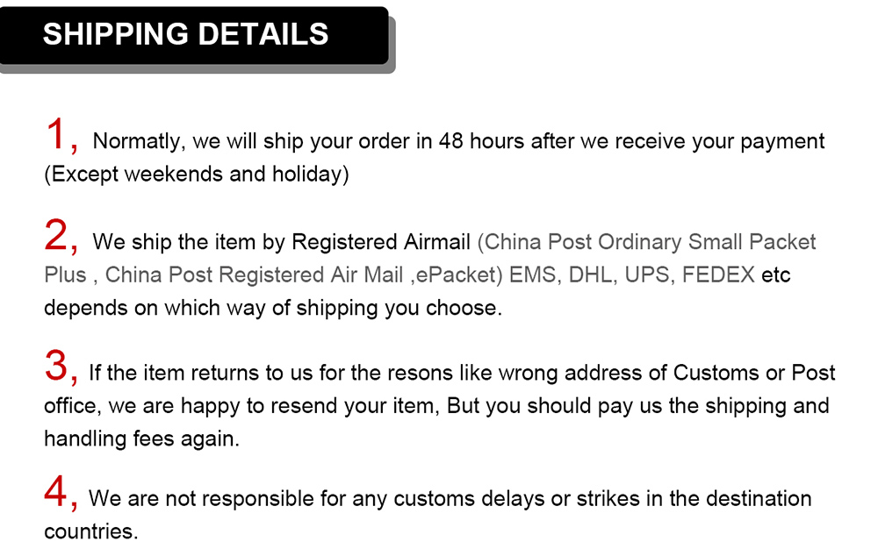Click the SHIPPING DETAILS header banner

(193, 35)
